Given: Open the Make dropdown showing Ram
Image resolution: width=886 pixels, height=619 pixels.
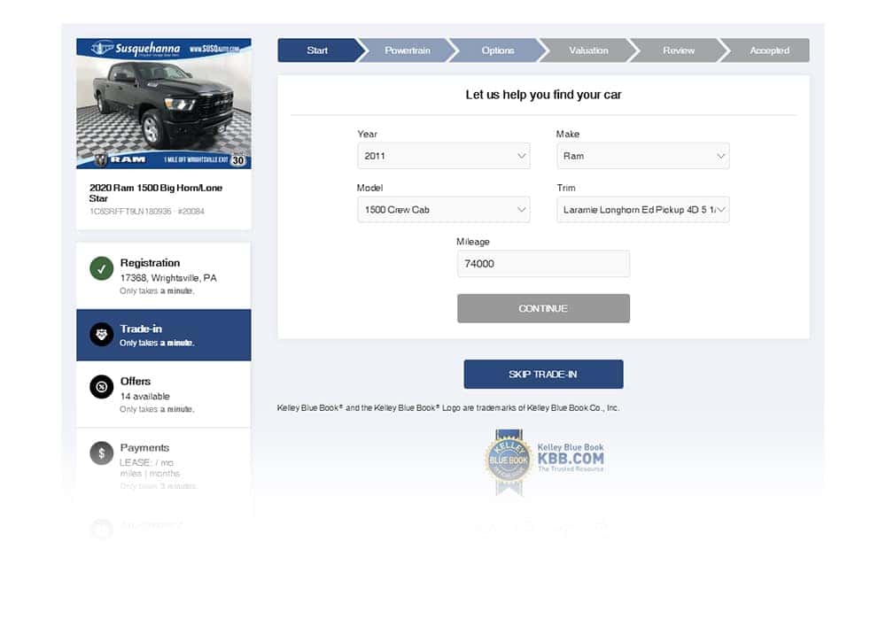Looking at the screenshot, I should coord(643,156).
